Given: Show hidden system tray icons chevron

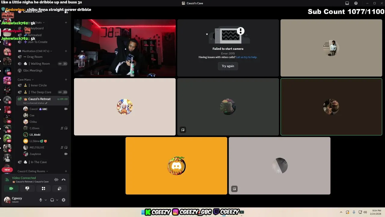Looking at the screenshot, I should point(341,212).
